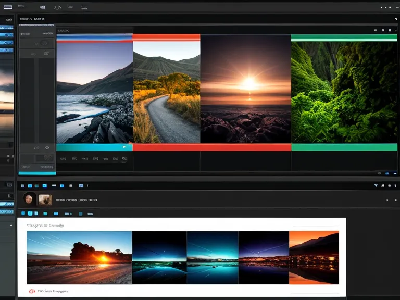This screenshot has width=400, height=300.
Task: Click the green bar beneath the forest photo
Action: (x=344, y=147)
